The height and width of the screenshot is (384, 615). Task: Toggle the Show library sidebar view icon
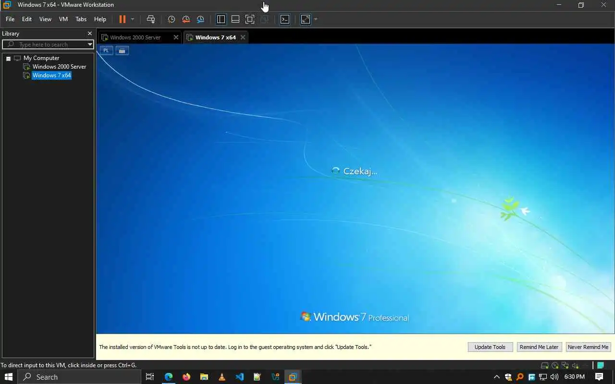click(x=221, y=19)
